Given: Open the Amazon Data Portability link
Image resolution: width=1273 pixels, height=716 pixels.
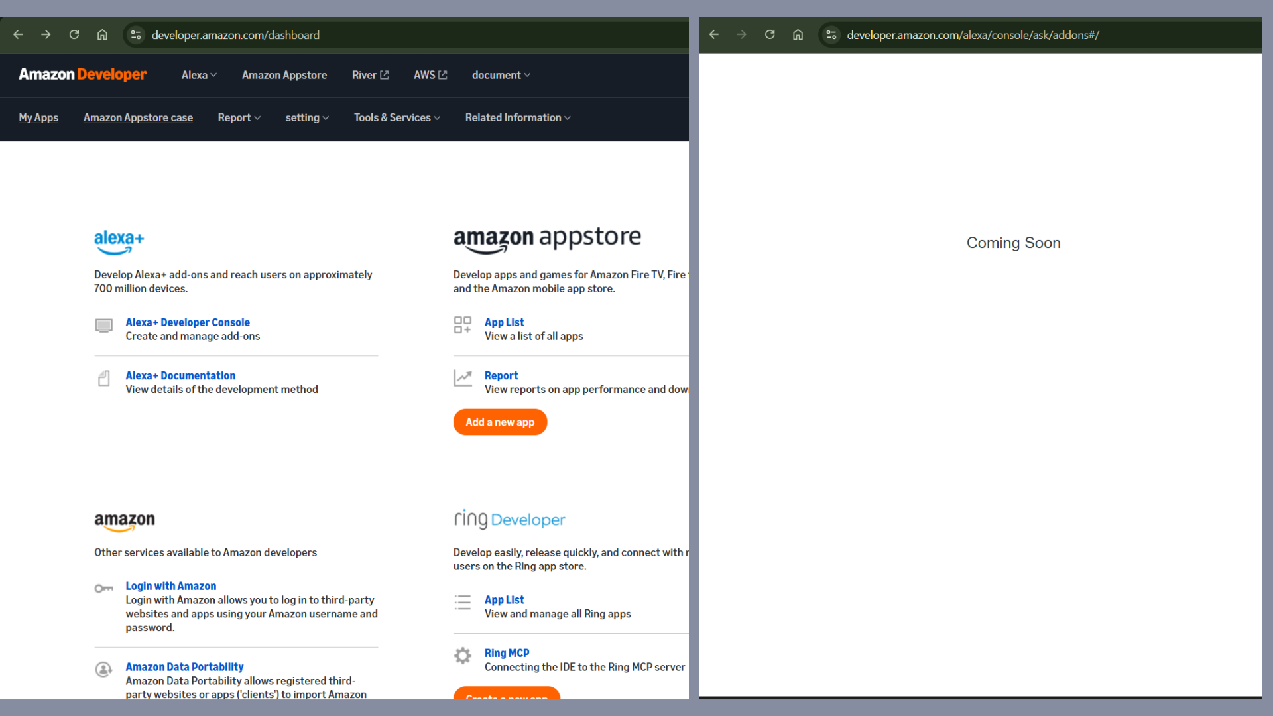Looking at the screenshot, I should (x=184, y=667).
